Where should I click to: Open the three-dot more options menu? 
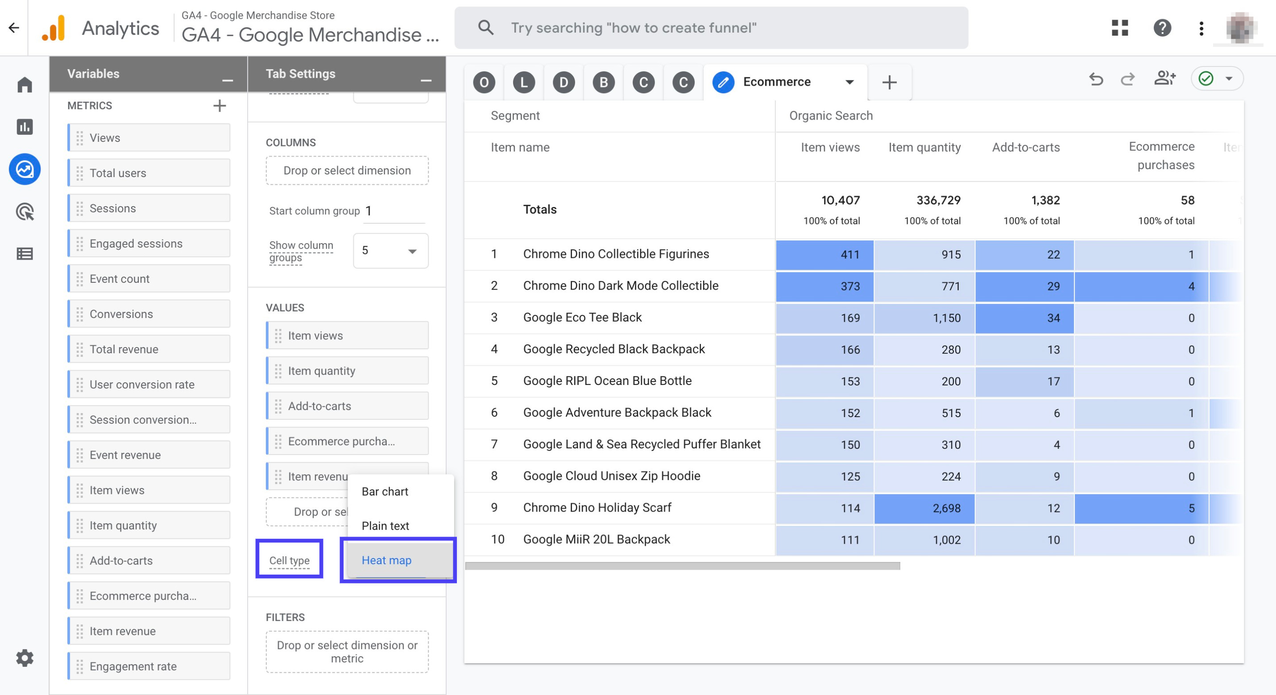pos(1201,28)
